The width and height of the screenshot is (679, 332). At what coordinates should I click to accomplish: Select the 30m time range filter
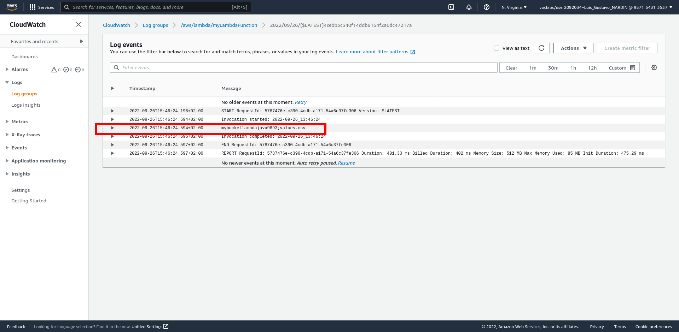click(x=553, y=68)
